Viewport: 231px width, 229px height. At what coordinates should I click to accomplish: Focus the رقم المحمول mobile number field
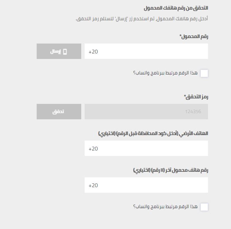click(146, 51)
